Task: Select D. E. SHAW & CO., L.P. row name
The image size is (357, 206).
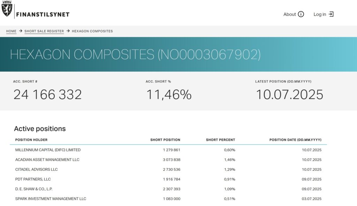Action: tap(34, 189)
